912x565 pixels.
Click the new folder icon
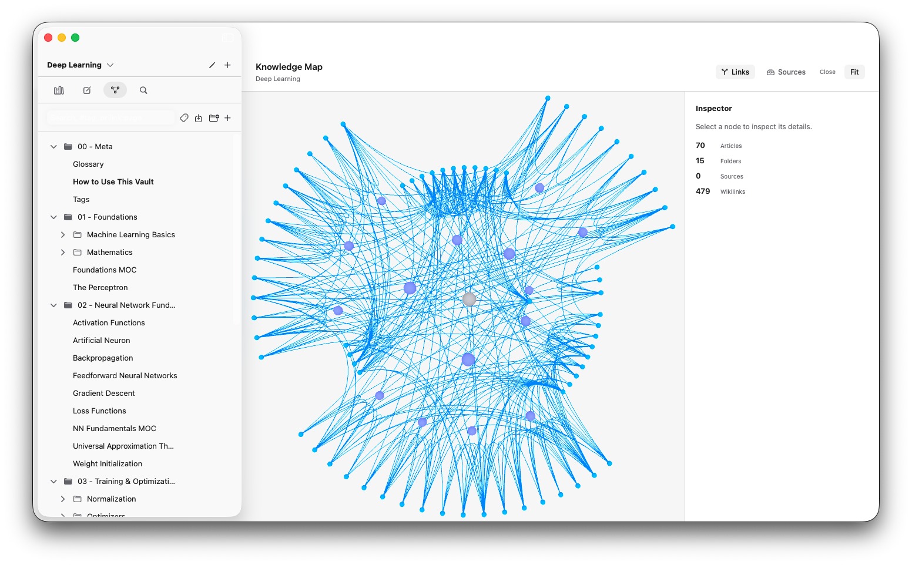214,118
